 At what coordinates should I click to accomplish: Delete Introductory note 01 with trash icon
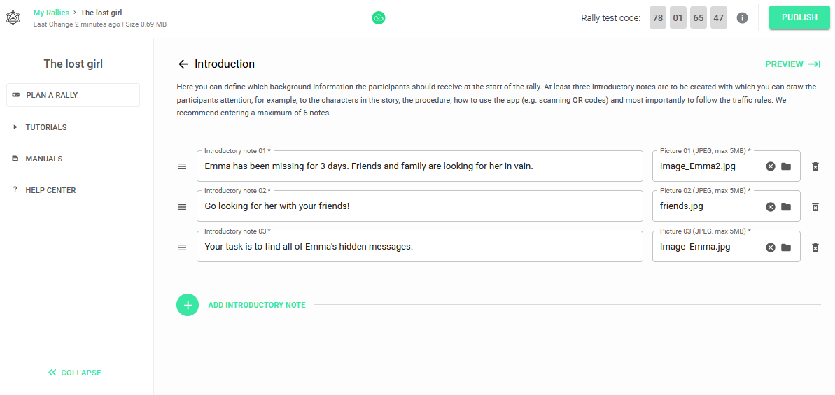click(x=815, y=166)
